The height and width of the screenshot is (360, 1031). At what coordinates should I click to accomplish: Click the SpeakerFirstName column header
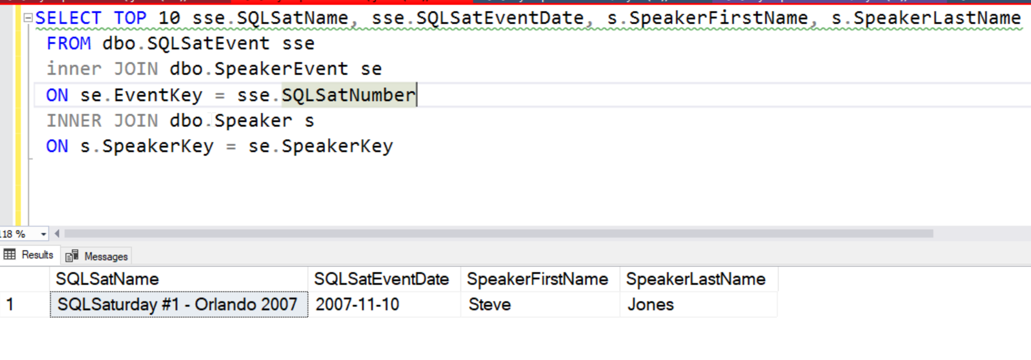pos(539,279)
